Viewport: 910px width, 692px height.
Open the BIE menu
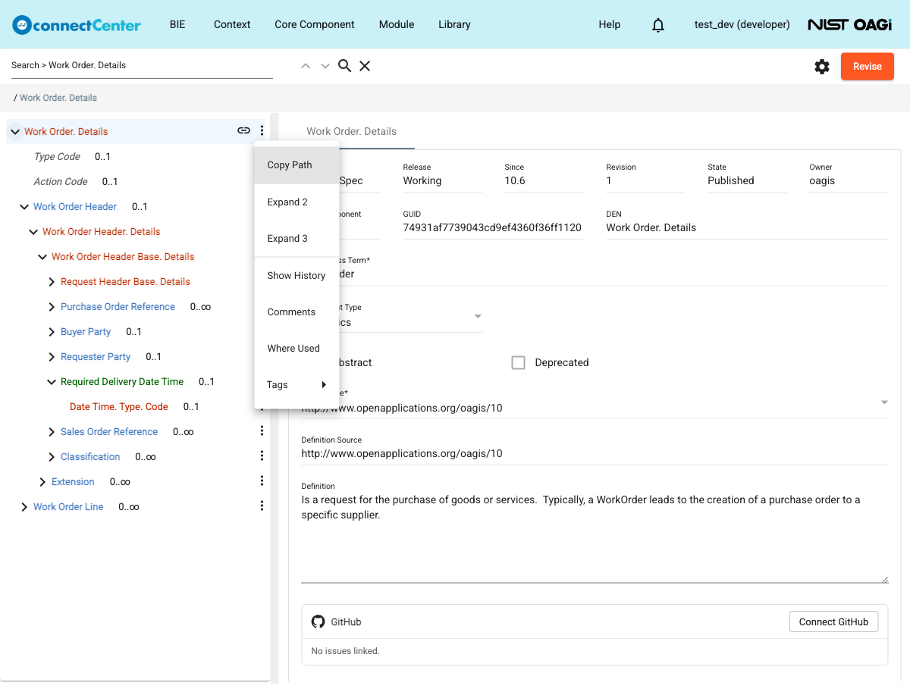(177, 24)
